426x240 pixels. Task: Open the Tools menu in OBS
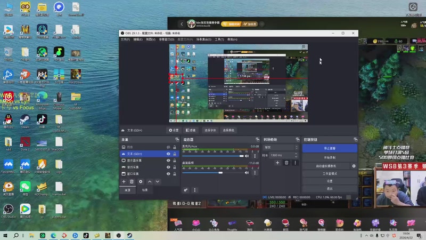pyautogui.click(x=219, y=39)
